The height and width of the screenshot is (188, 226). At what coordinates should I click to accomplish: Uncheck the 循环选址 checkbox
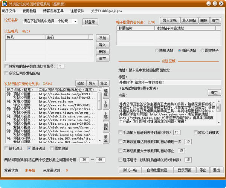click(x=29, y=148)
